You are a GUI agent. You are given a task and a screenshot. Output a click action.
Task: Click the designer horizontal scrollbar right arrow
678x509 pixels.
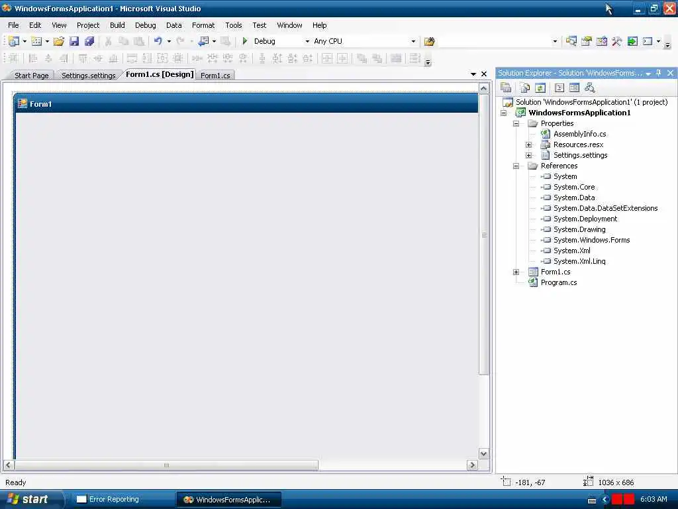[472, 465]
